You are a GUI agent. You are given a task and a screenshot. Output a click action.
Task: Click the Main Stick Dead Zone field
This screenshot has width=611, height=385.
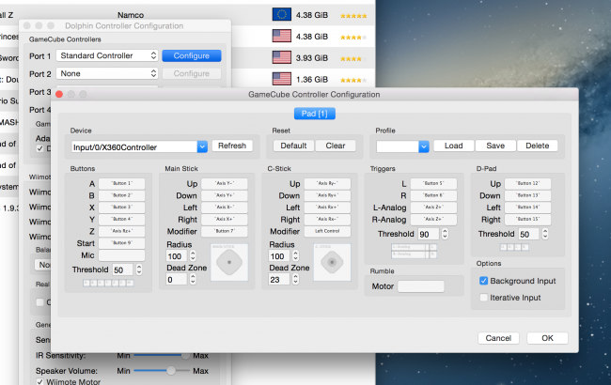pyautogui.click(x=177, y=279)
